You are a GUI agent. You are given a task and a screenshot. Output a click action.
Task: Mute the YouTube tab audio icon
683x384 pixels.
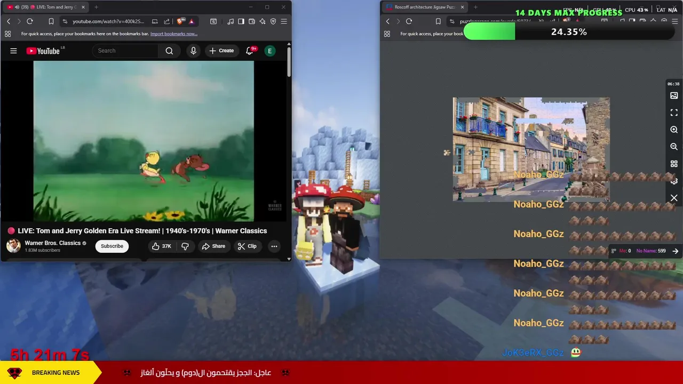[17, 7]
